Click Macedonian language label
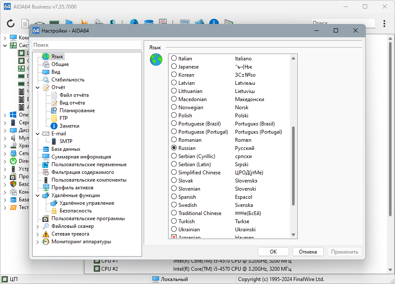This screenshot has height=284, width=395. (193, 99)
